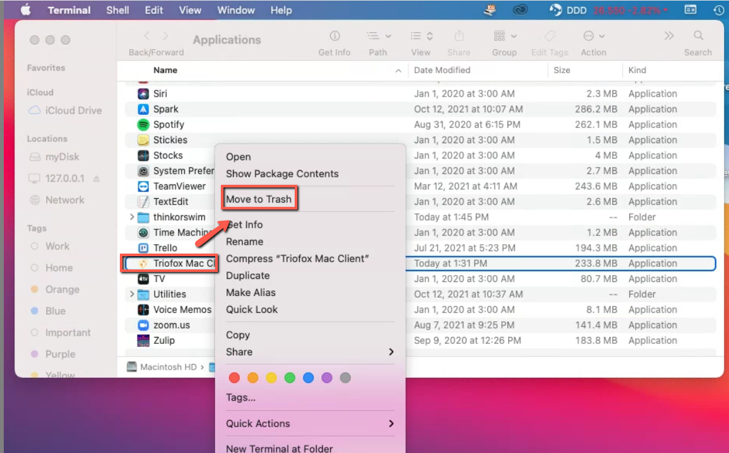This screenshot has width=729, height=453.
Task: Go forward with the Forward arrow
Action: [x=165, y=36]
